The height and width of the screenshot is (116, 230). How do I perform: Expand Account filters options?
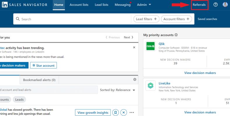pos(176,19)
